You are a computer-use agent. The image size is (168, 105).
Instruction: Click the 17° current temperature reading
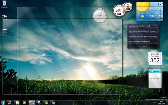160,4
